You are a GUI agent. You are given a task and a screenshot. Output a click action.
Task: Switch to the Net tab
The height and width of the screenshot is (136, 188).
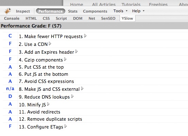click(x=92, y=18)
